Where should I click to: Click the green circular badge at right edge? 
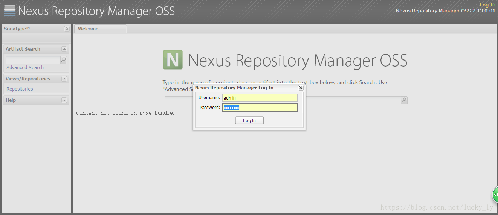tap(495, 195)
